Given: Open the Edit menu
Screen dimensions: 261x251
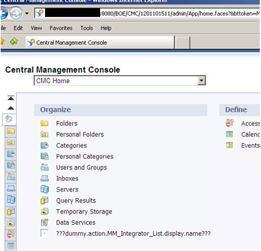Looking at the screenshot, I should [18, 28].
